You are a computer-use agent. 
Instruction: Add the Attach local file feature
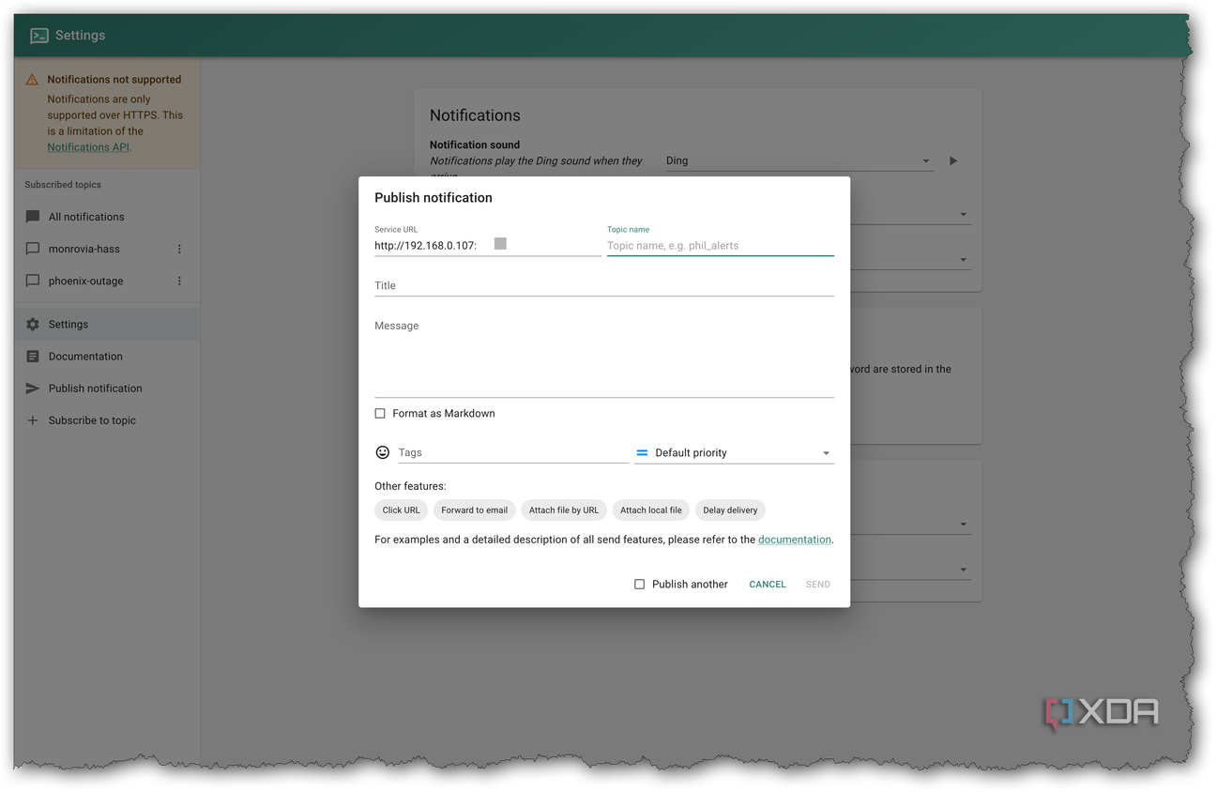pyautogui.click(x=651, y=510)
